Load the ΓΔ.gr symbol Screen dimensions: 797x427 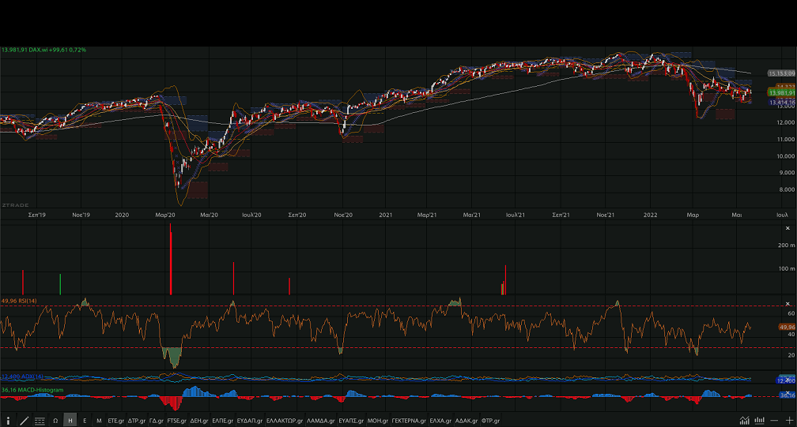click(157, 421)
